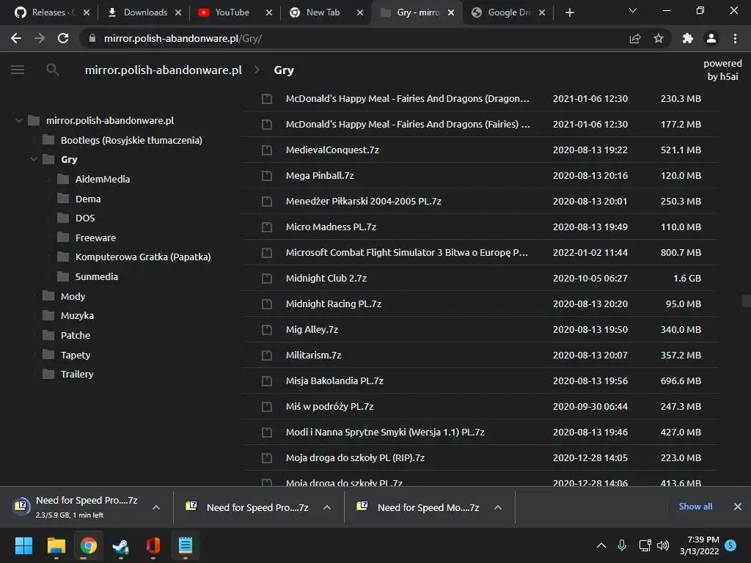751x563 pixels.
Task: Open volume control speaker icon
Action: coord(663,545)
